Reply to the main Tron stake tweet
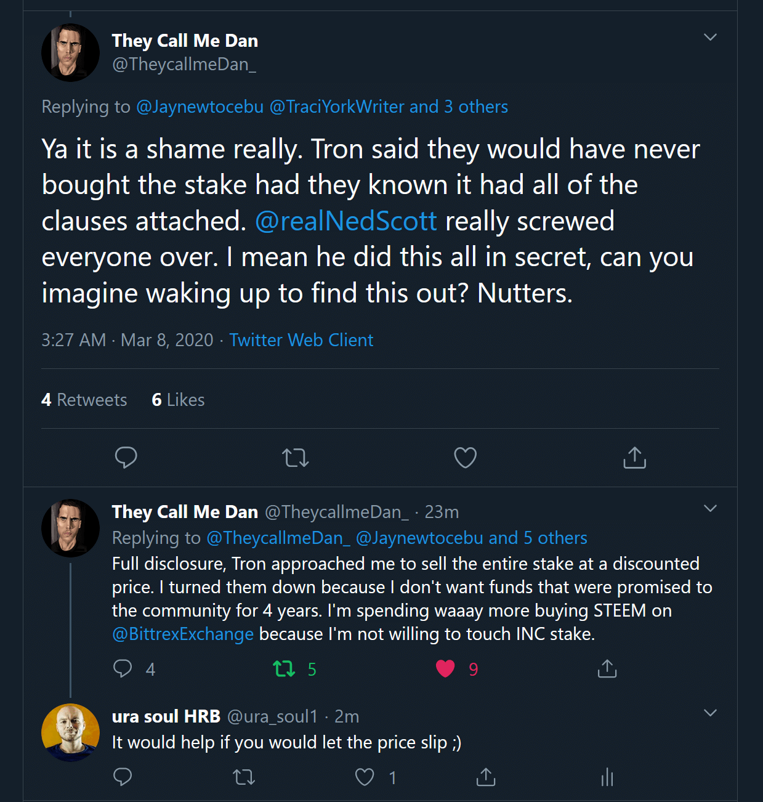Viewport: 763px width, 802px height. 126,458
